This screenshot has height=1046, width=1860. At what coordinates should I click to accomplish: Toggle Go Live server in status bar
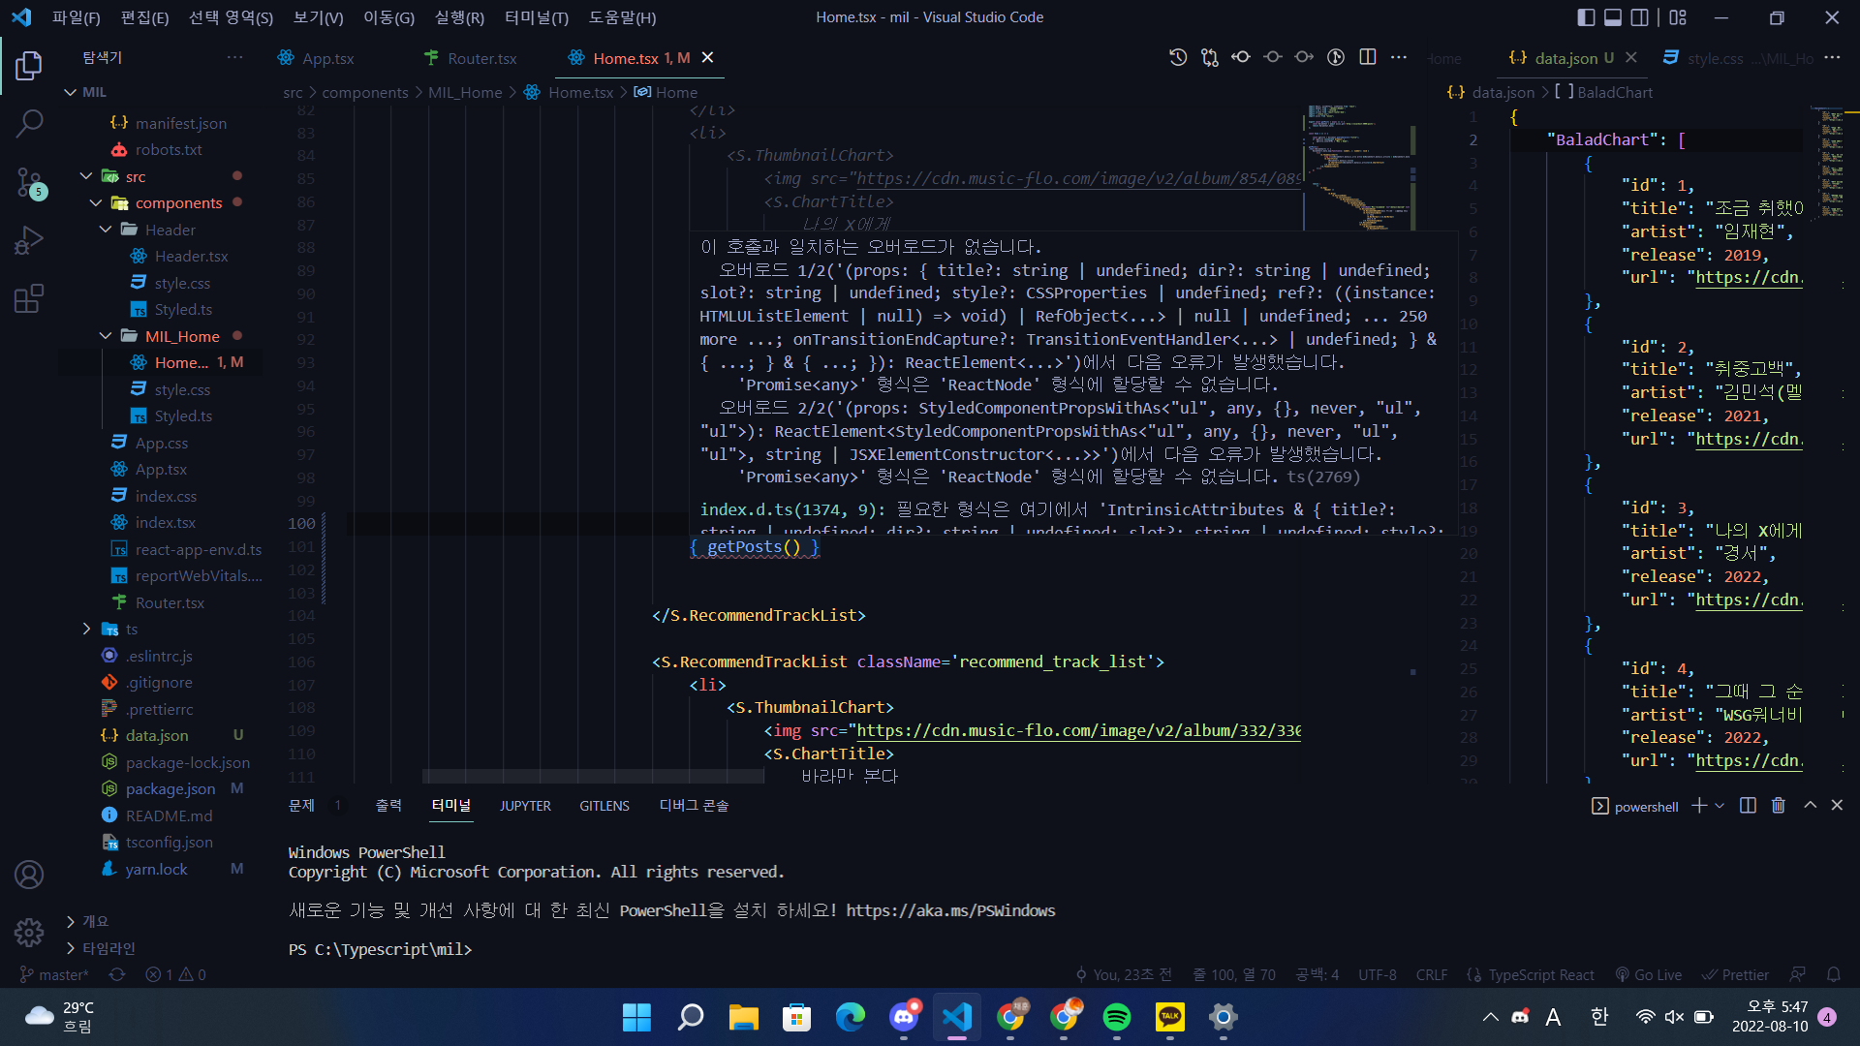(x=1649, y=974)
